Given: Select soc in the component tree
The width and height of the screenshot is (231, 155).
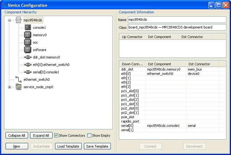Looking at the screenshot, I should coord(35,42).
